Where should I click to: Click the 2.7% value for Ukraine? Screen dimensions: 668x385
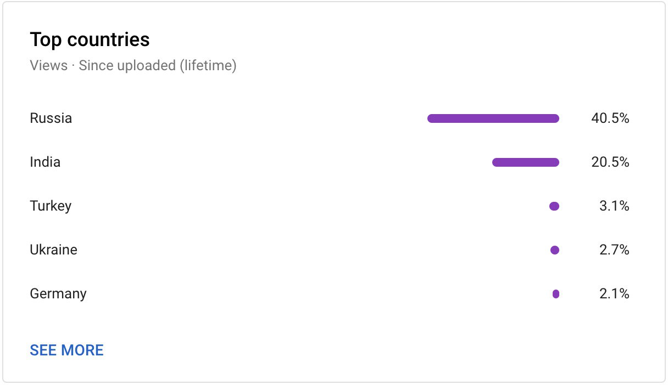point(614,250)
